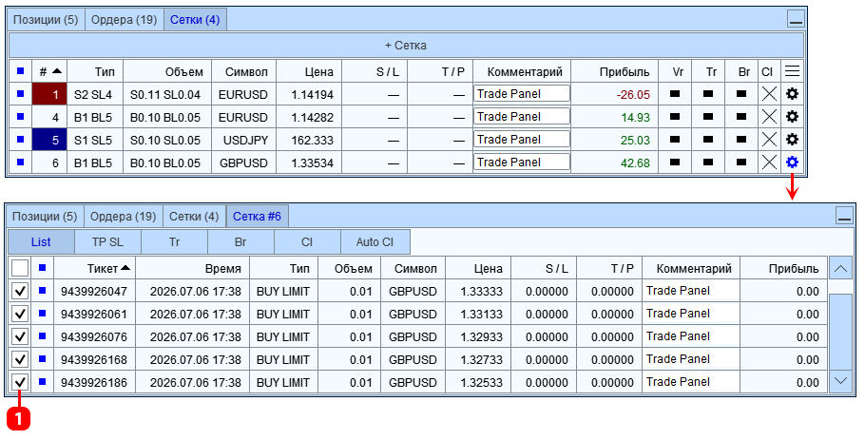Image resolution: width=865 pixels, height=440 pixels.
Task: Click blue square for ticket 9439926186
Action: (43, 381)
